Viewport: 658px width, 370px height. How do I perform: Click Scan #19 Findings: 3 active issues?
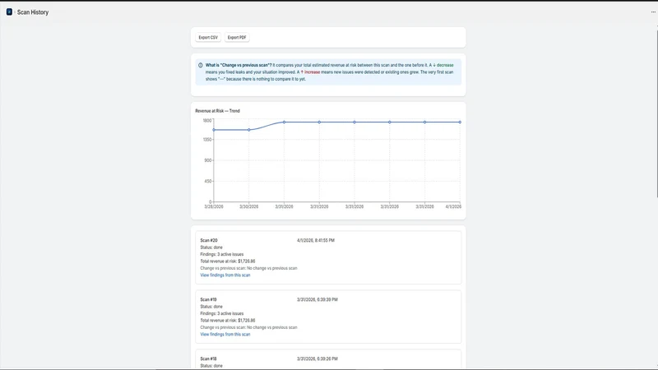221,313
